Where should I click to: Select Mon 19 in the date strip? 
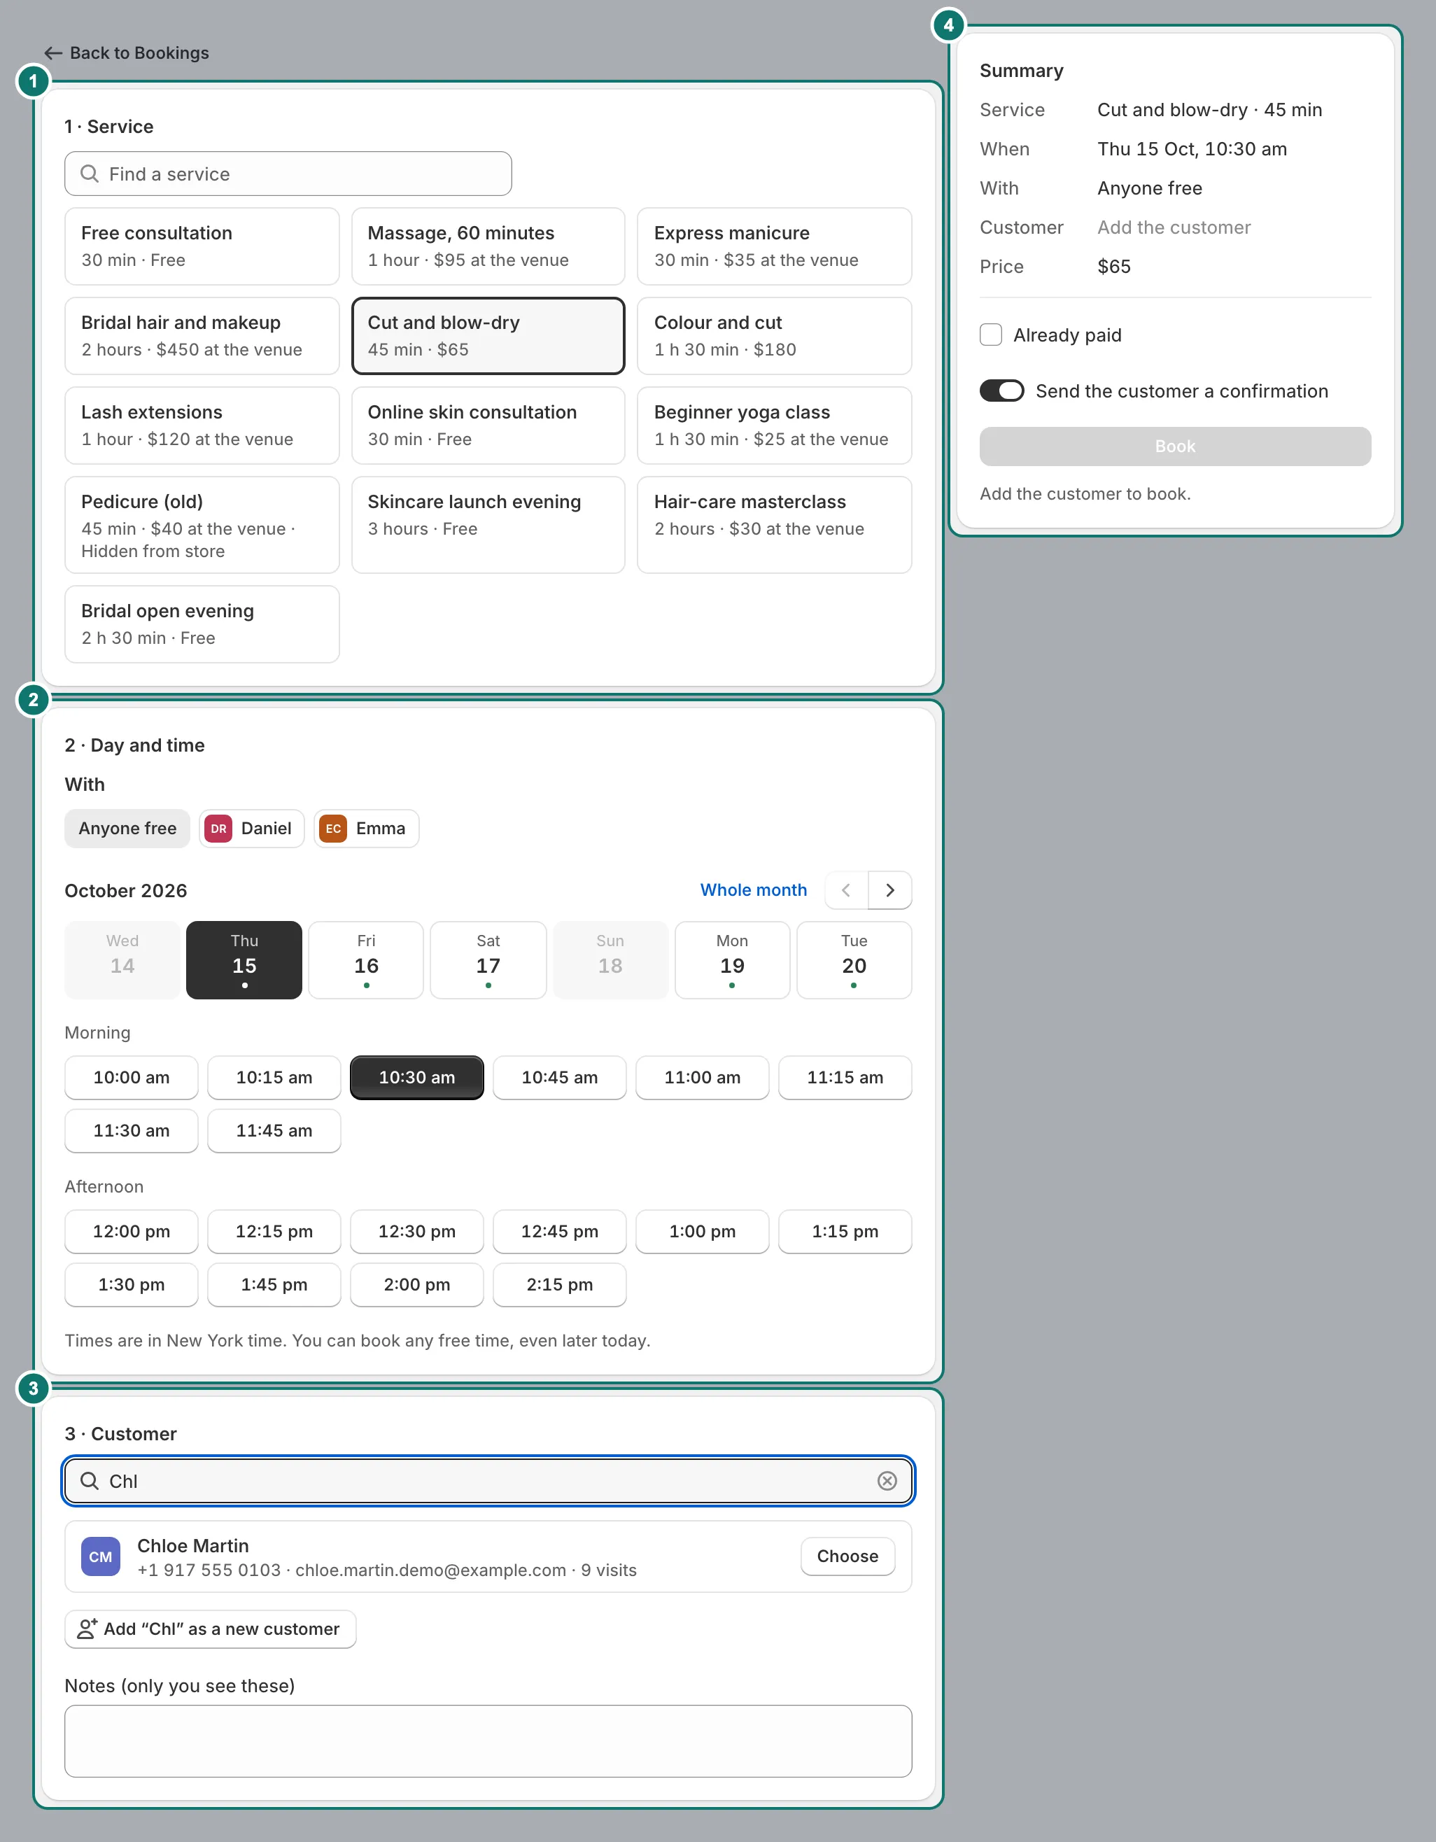tap(732, 959)
